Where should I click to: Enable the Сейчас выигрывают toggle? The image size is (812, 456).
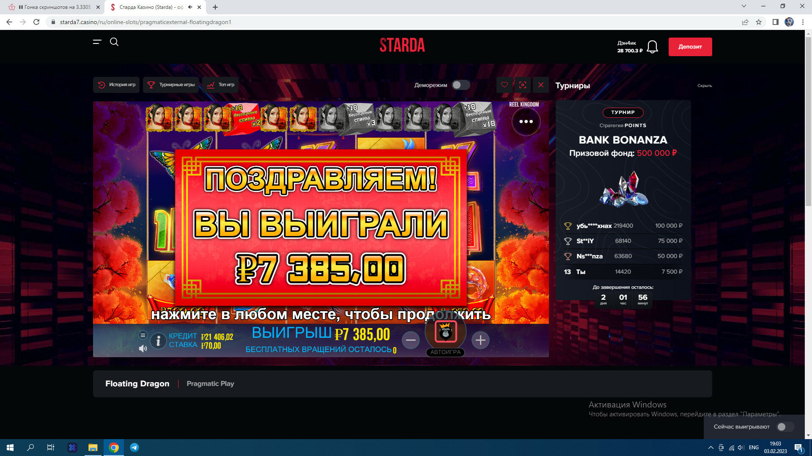(x=785, y=427)
